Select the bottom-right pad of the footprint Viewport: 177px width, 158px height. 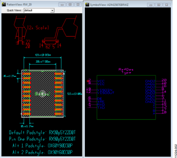coord(58,114)
